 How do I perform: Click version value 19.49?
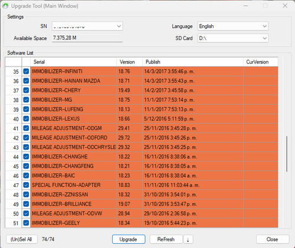[x=124, y=90]
